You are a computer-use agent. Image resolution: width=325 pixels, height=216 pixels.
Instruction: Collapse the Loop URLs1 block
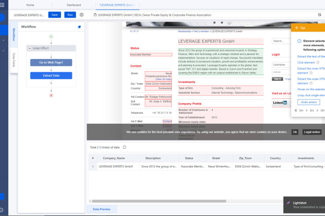30,48
